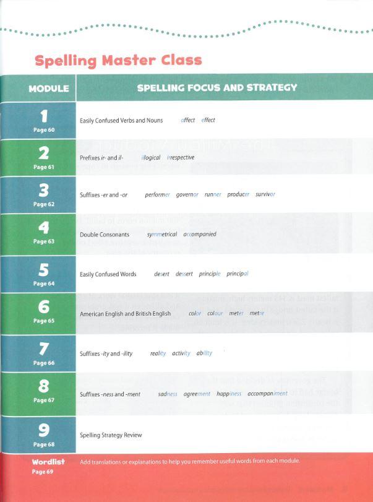The height and width of the screenshot is (502, 373).
Task: Click the Module 1 Page 60 block
Action: 38,121
